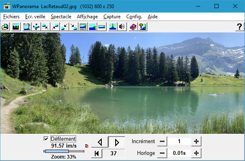Viewport: 245px width, 161px height.
Task: Click the lake panorama image
Action: [122, 83]
